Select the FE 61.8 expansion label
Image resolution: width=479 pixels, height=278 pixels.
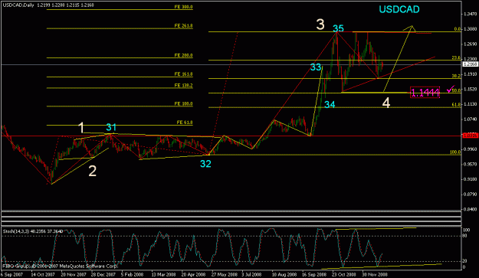(185, 123)
